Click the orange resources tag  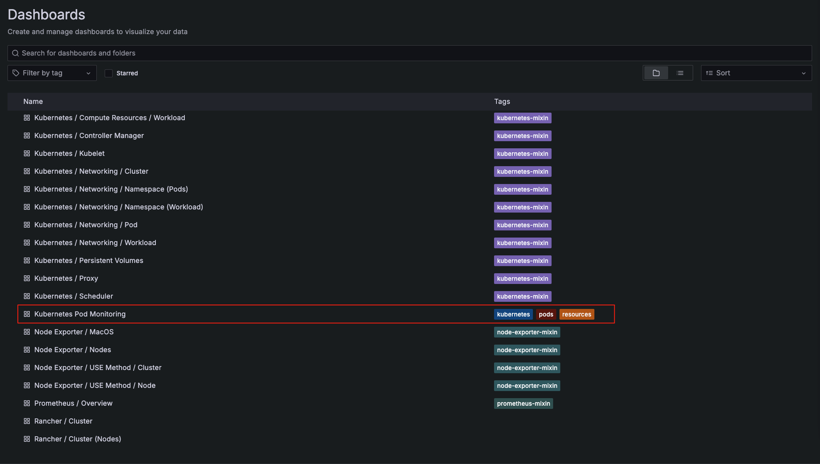tap(577, 314)
